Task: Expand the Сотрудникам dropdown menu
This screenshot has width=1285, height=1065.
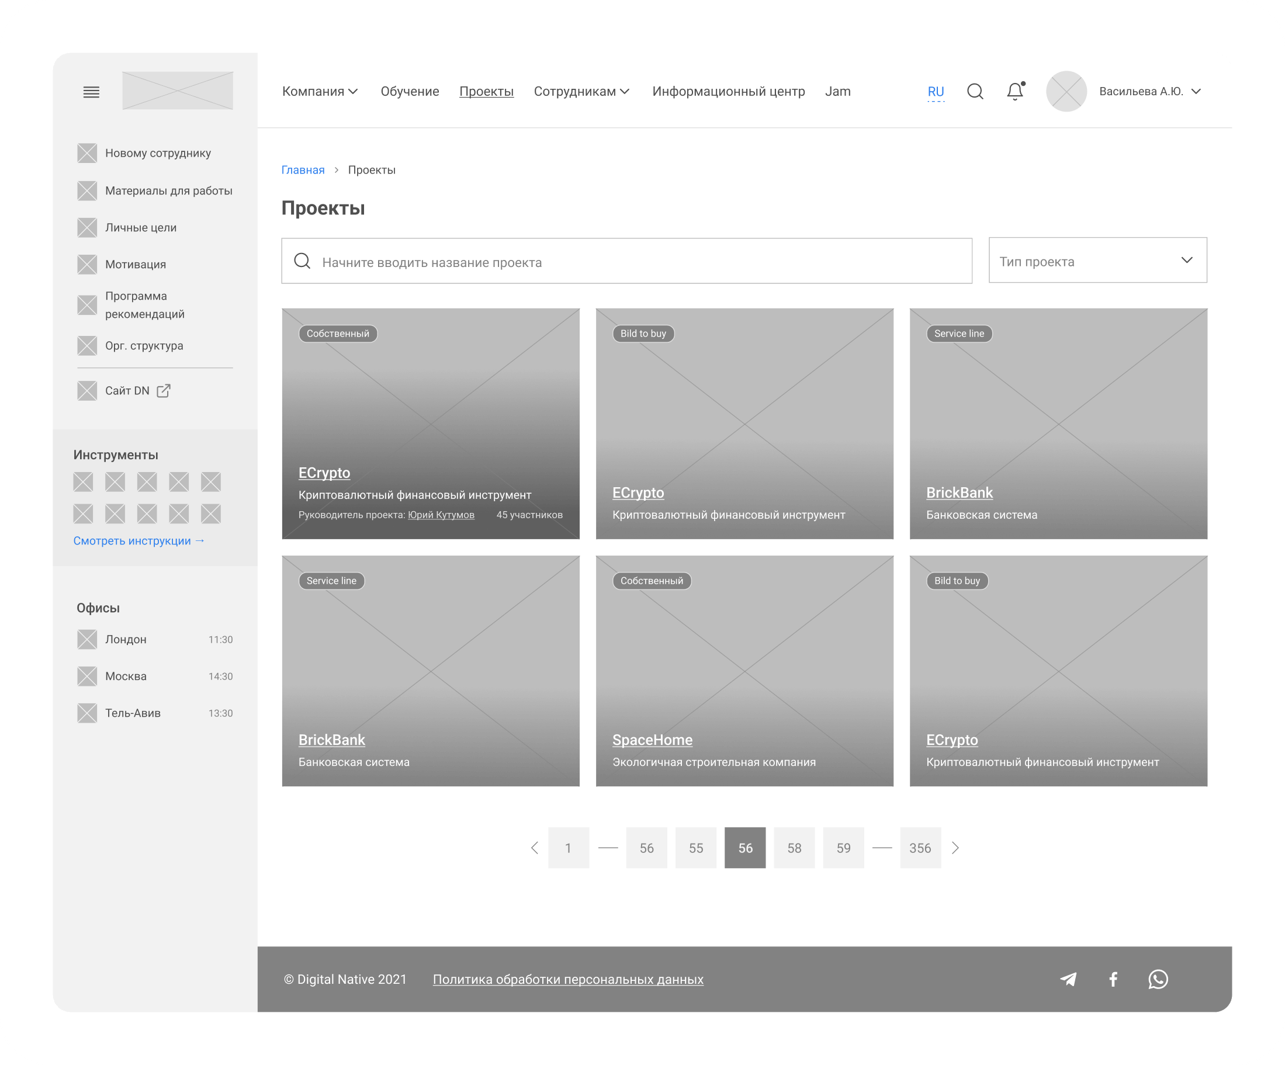Action: click(581, 92)
